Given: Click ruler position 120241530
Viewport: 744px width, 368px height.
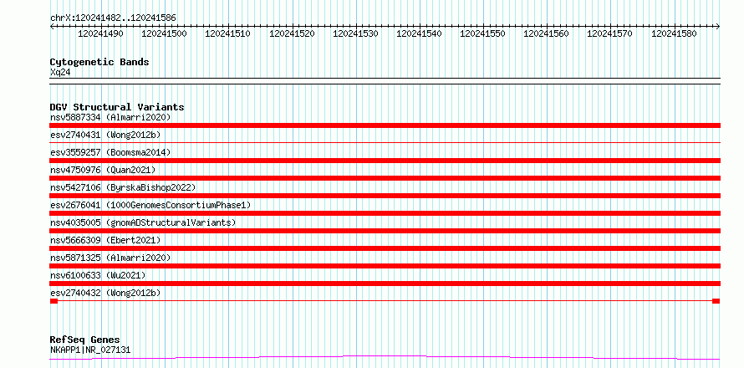Looking at the screenshot, I should pos(355,34).
